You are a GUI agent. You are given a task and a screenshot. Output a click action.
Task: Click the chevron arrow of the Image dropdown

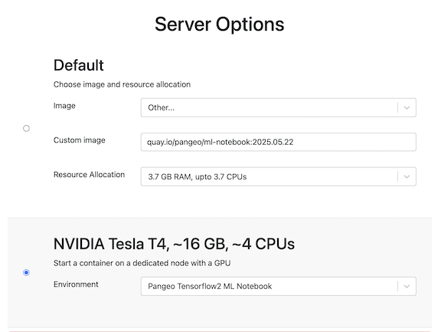[407, 107]
